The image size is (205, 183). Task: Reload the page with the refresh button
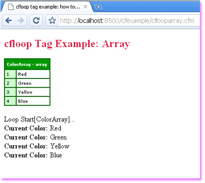(36, 20)
